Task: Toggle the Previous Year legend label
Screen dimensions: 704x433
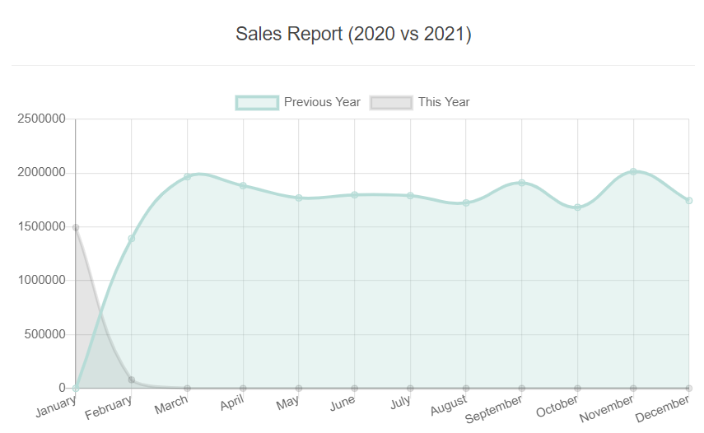Action: pyautogui.click(x=322, y=102)
